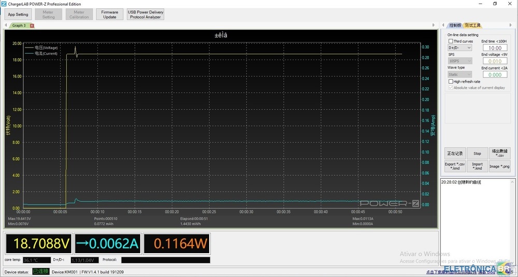
Task: Click the right scroll arrow above the graph
Action: [x=434, y=25]
